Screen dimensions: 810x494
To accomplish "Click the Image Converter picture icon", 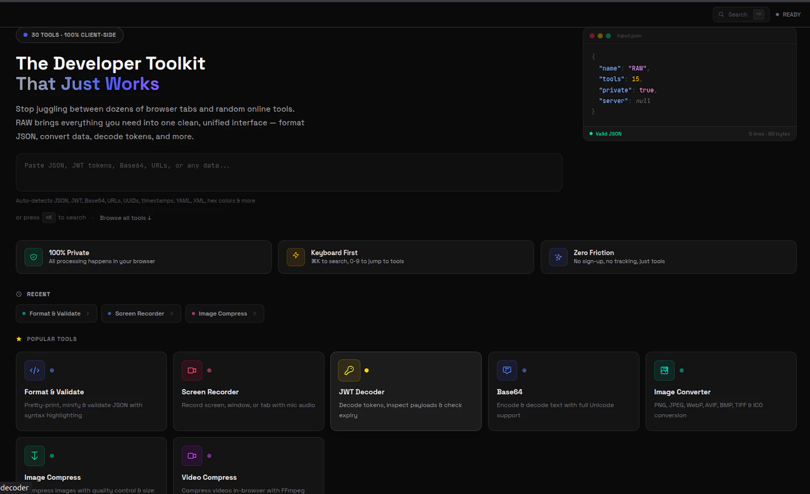I will point(664,371).
